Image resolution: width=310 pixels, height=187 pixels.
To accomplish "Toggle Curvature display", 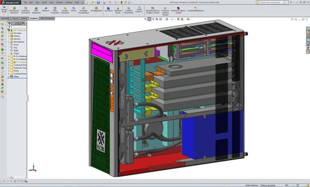I will (109, 9).
